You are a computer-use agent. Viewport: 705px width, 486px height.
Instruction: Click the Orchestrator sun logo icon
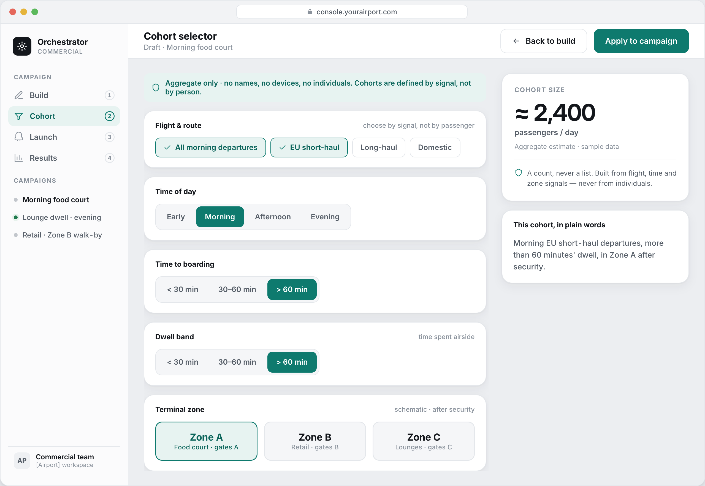(x=22, y=46)
